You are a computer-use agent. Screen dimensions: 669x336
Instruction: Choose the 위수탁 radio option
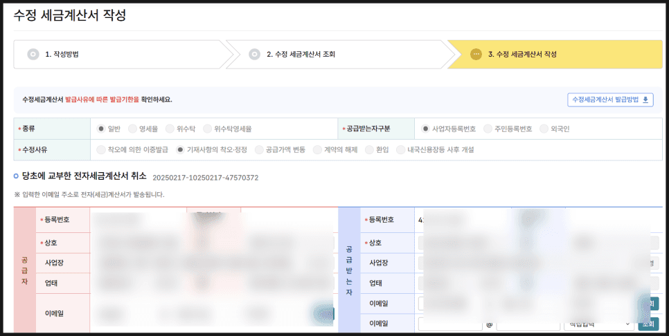click(x=170, y=129)
